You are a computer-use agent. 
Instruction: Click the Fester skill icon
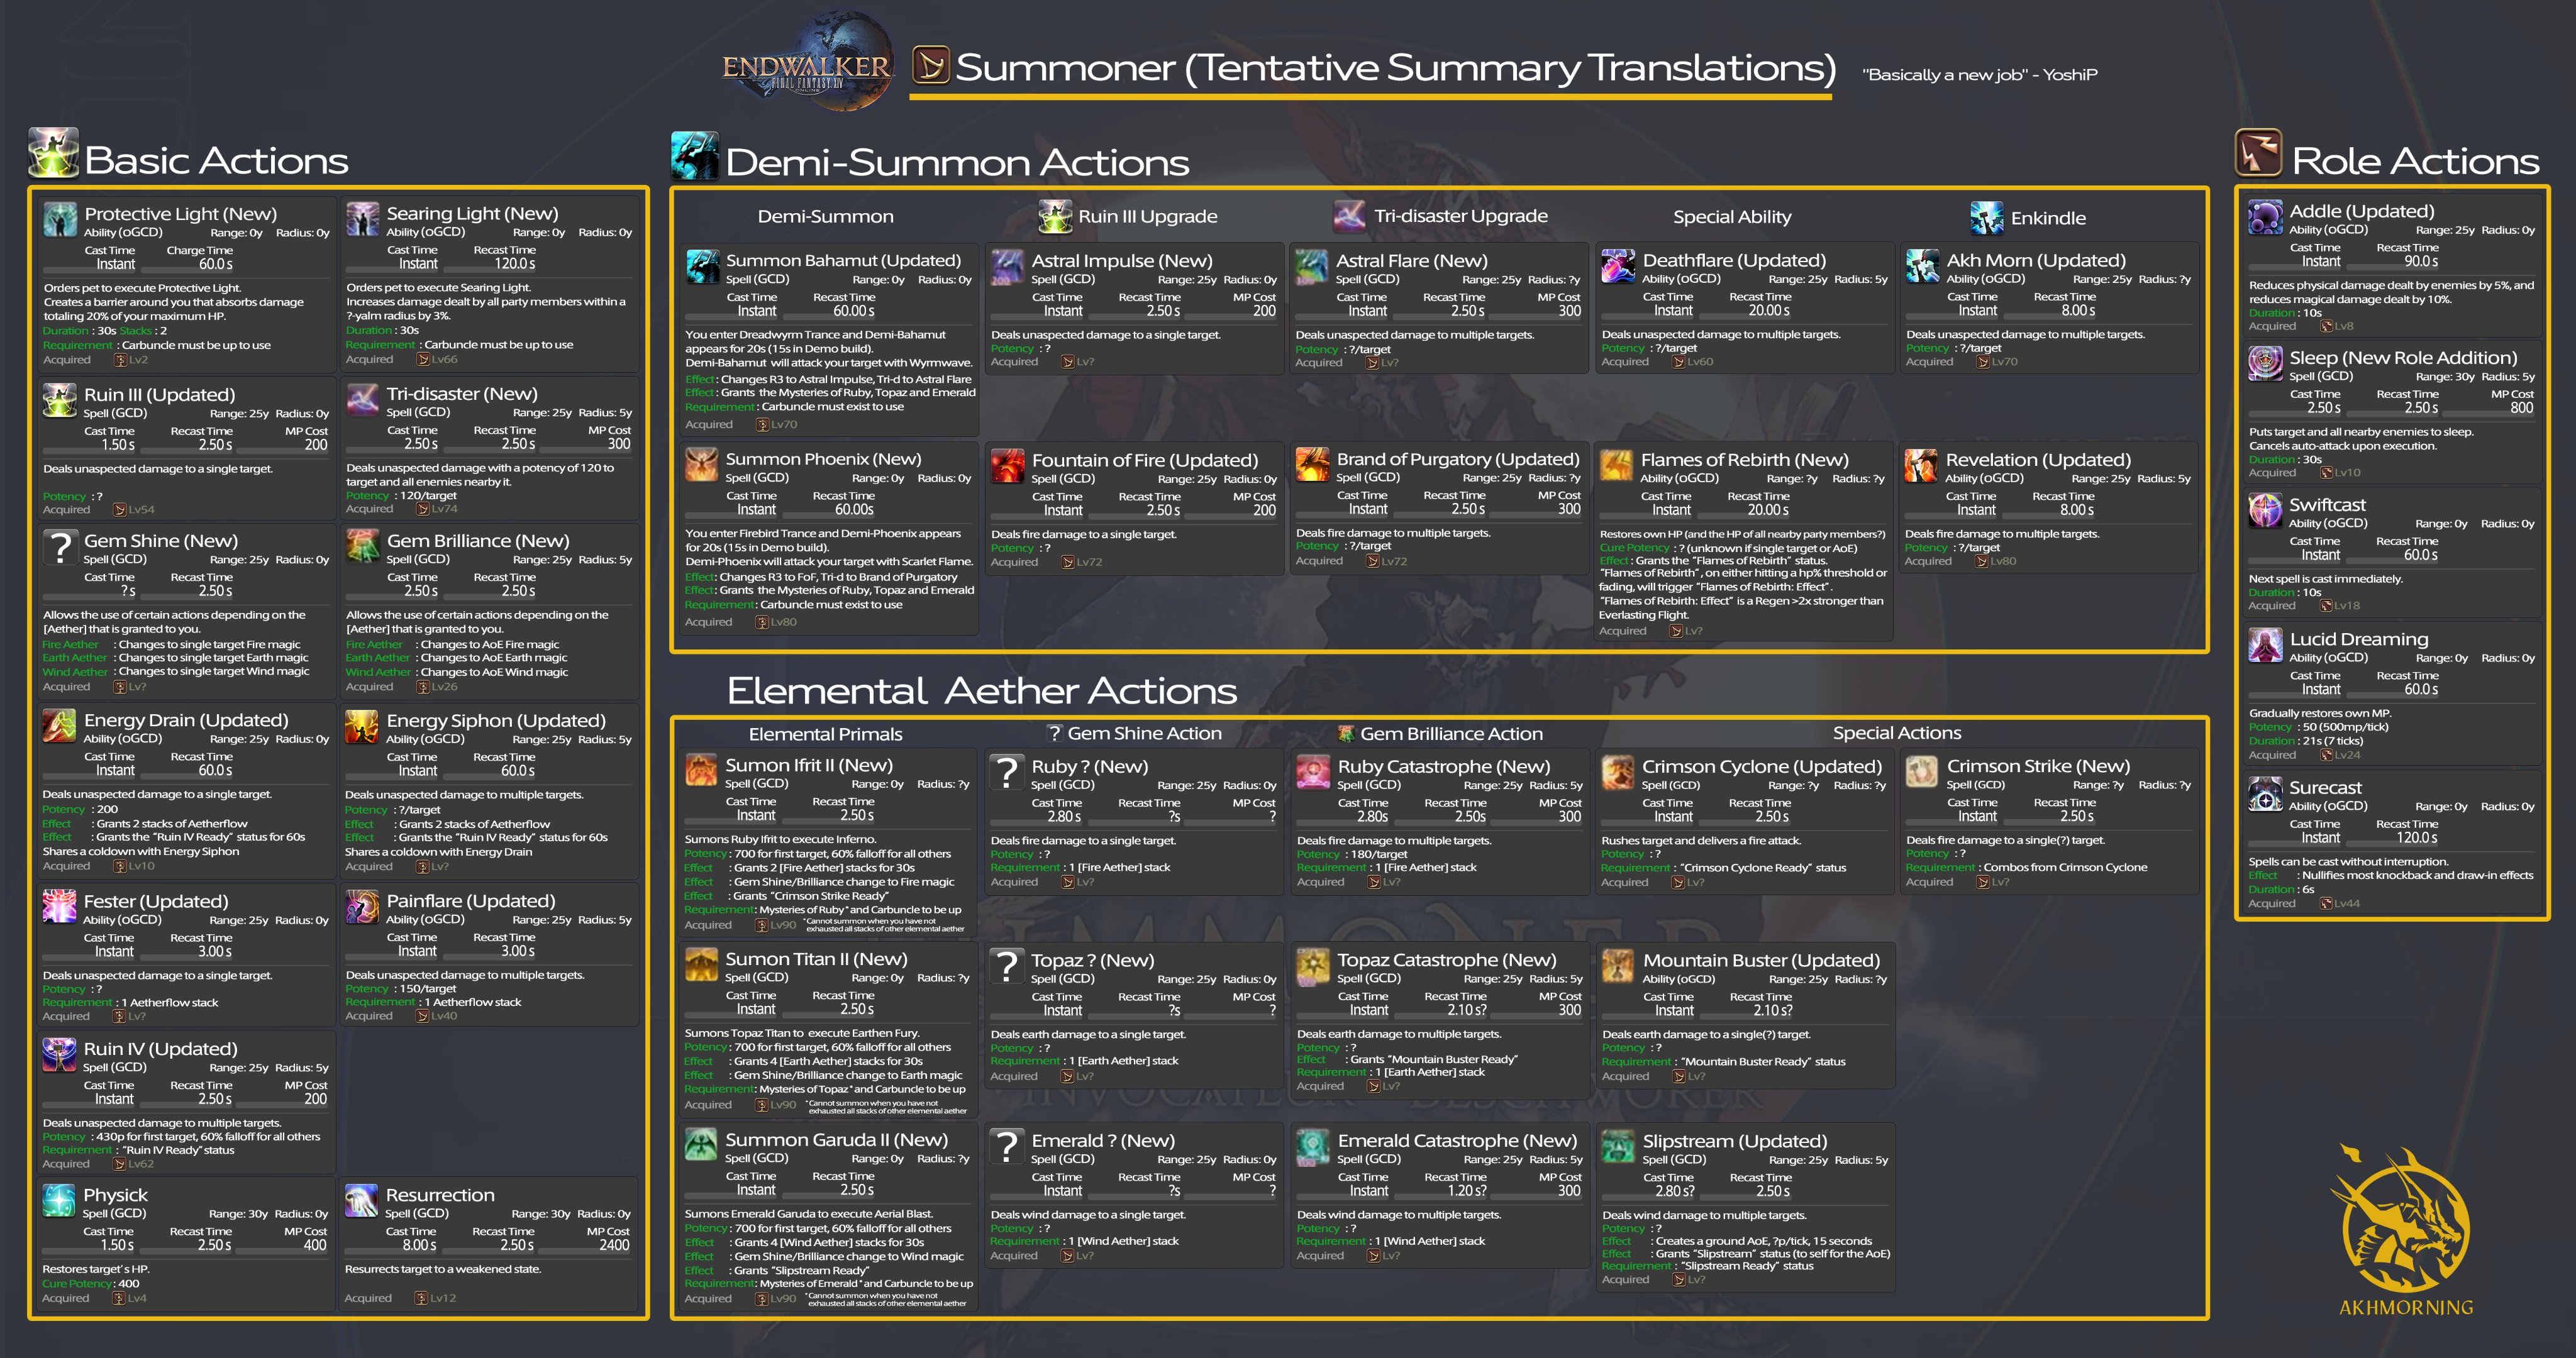click(60, 907)
